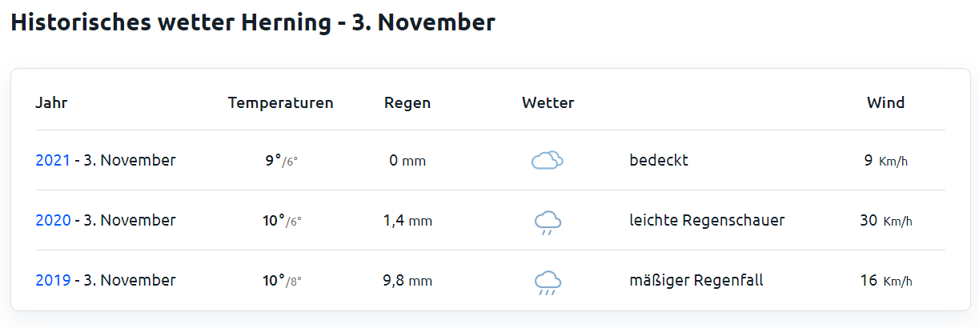Click the Temperaturen column header
979x328 pixels.
click(281, 102)
